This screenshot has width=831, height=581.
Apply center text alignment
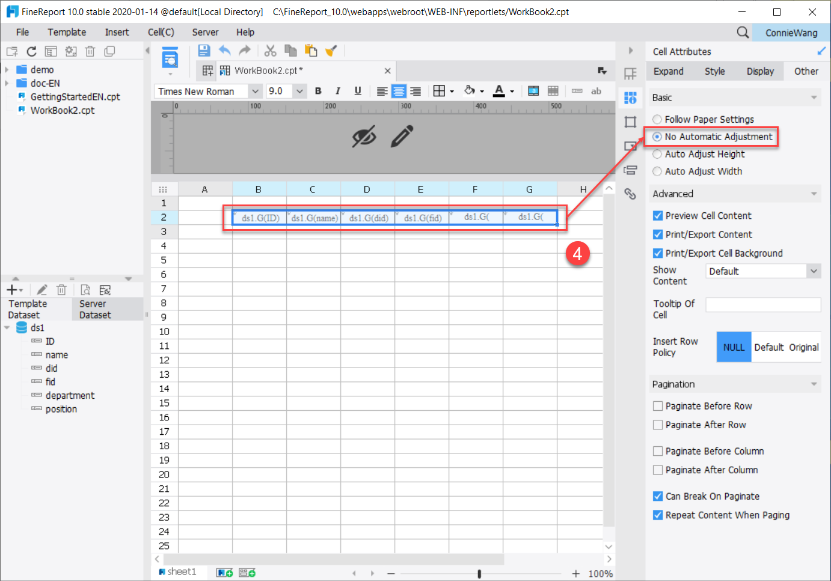pyautogui.click(x=399, y=91)
